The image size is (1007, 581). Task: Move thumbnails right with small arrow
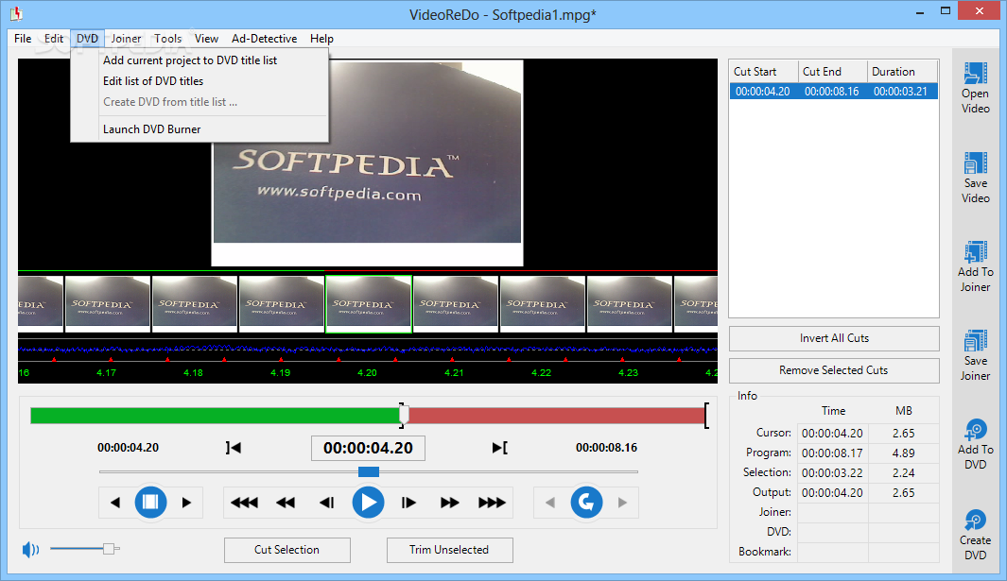pyautogui.click(x=186, y=503)
